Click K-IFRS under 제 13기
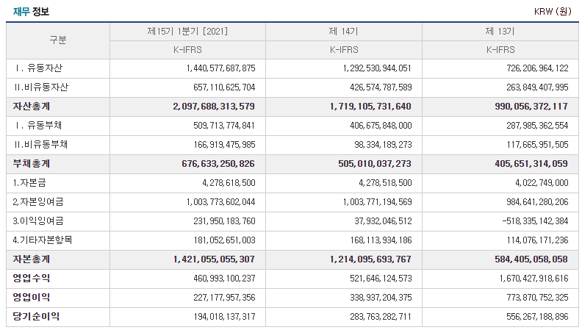Viewport: 582px width, 330px height. (x=500, y=50)
